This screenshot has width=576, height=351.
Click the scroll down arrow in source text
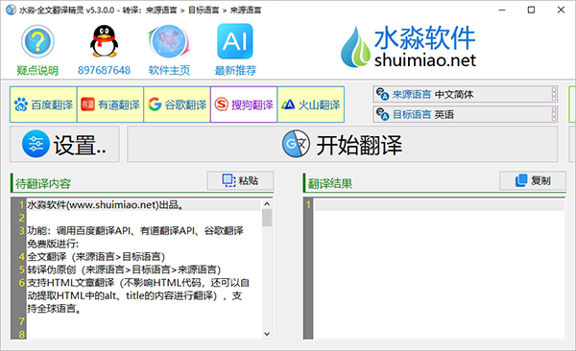pyautogui.click(x=267, y=334)
